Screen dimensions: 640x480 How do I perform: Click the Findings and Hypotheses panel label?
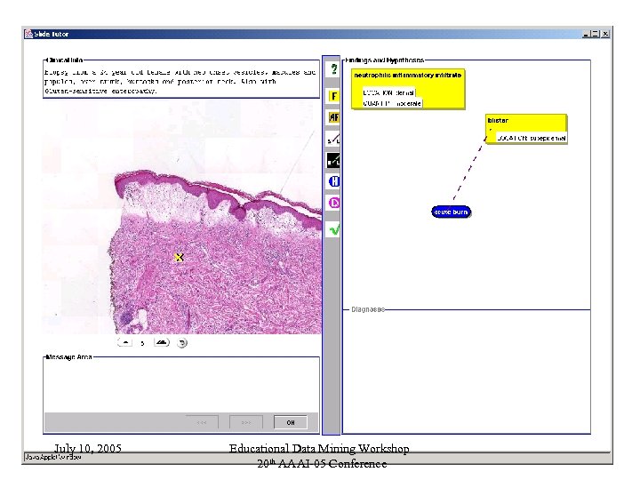coord(385,60)
